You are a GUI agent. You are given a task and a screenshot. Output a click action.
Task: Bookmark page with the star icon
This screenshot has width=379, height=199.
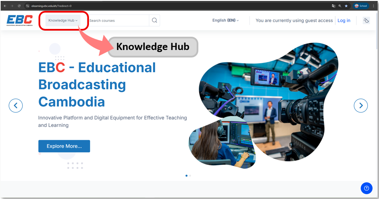[346, 6]
